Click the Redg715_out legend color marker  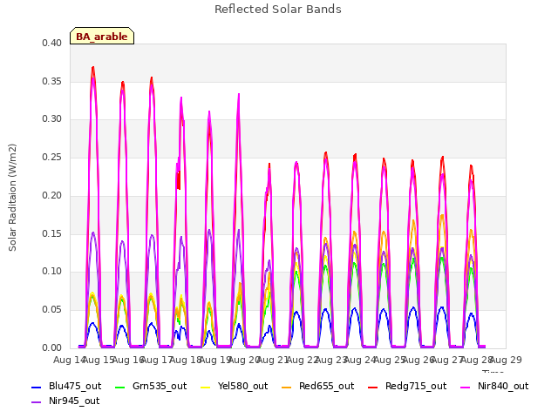pos(372,387)
